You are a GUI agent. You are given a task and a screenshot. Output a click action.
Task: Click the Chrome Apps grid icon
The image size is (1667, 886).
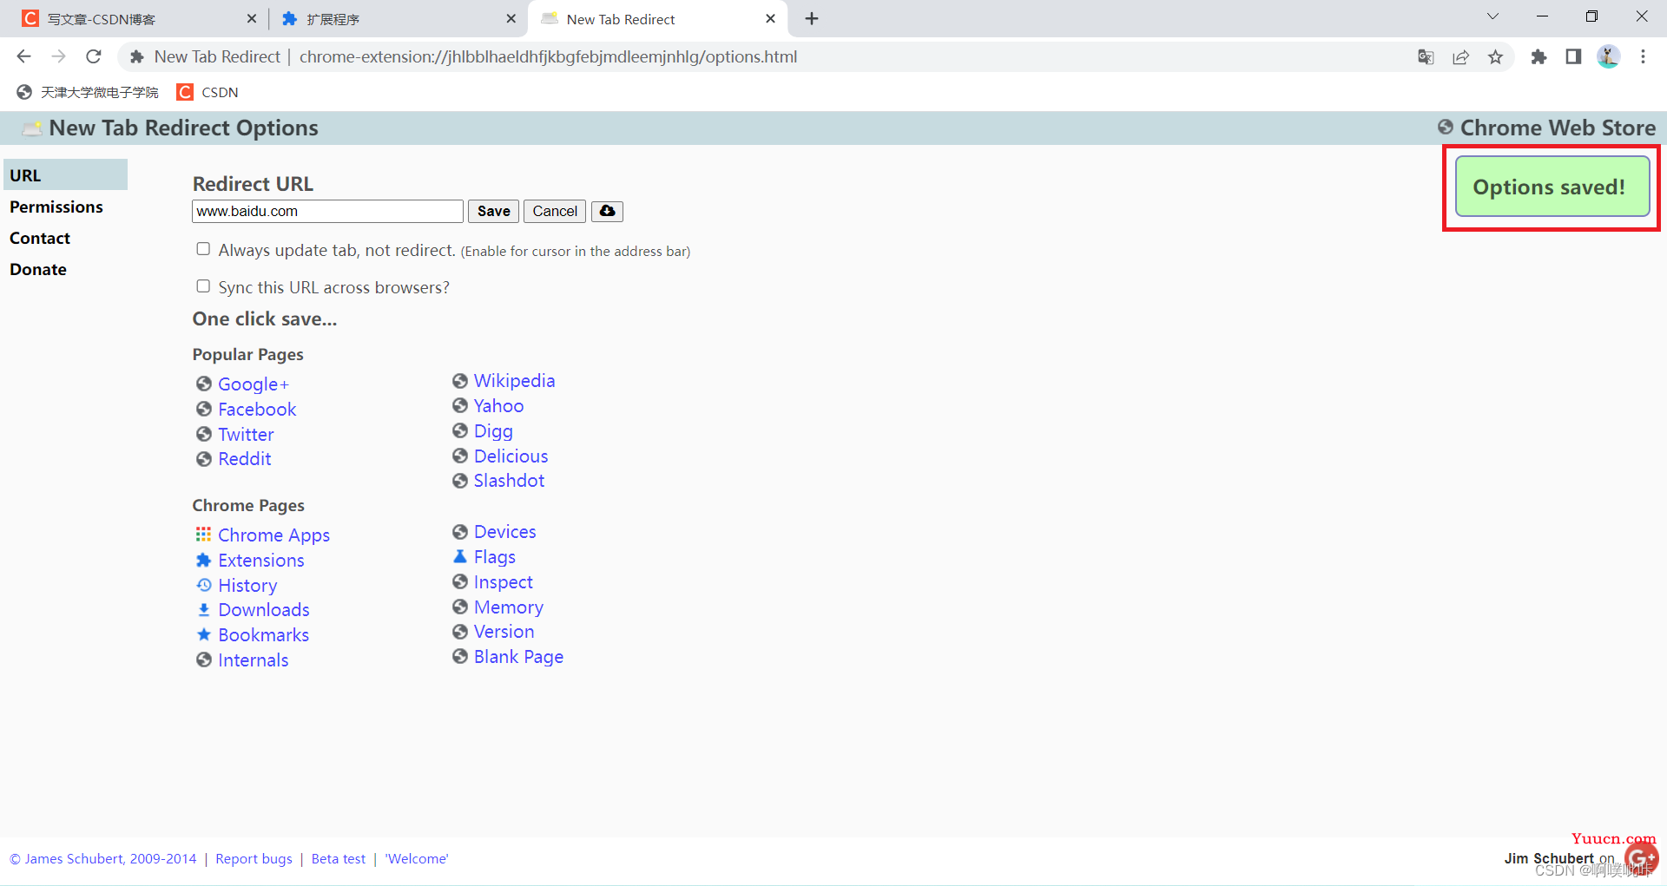point(203,535)
